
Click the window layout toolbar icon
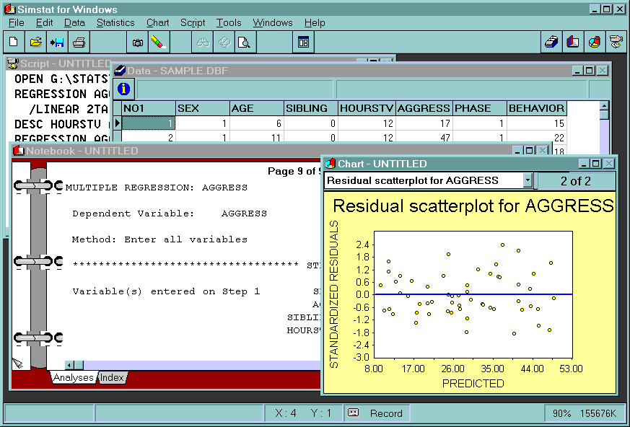(303, 43)
